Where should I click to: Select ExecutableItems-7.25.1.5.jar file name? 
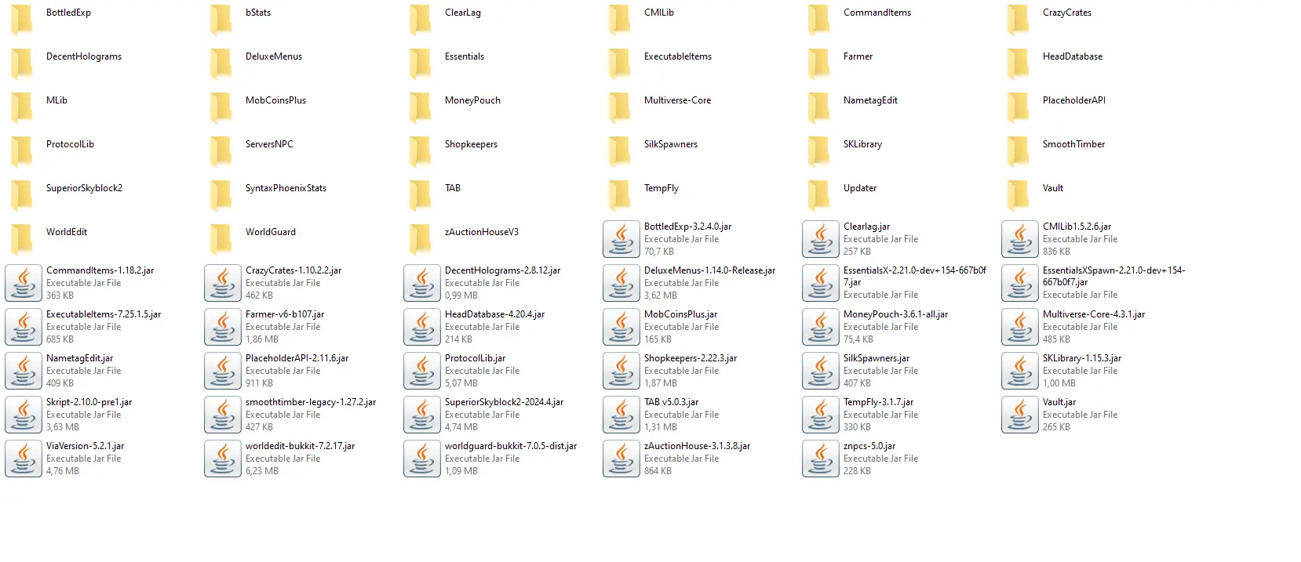(104, 314)
